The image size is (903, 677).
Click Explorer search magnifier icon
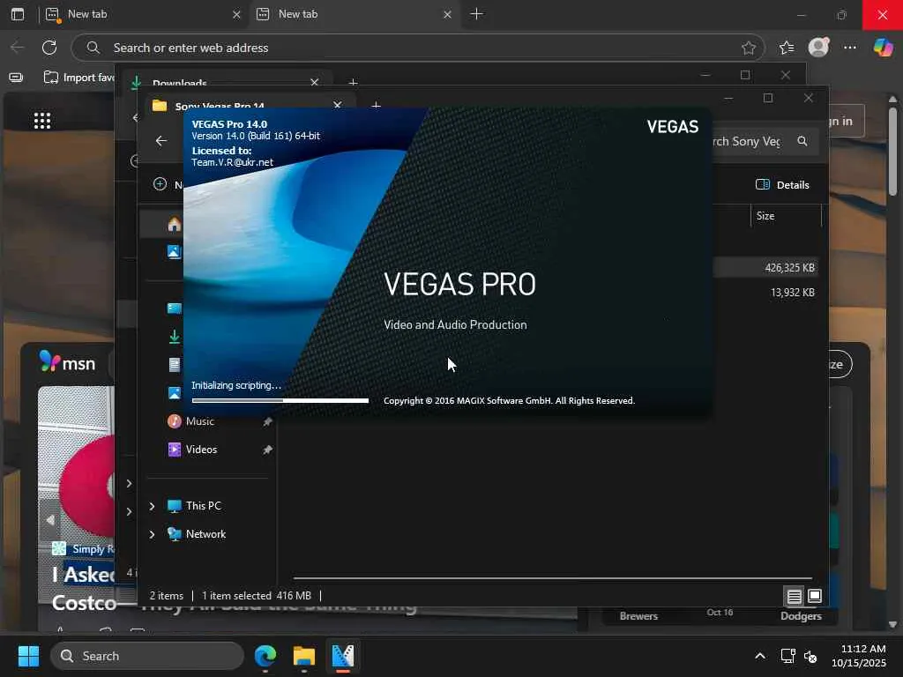pos(802,141)
